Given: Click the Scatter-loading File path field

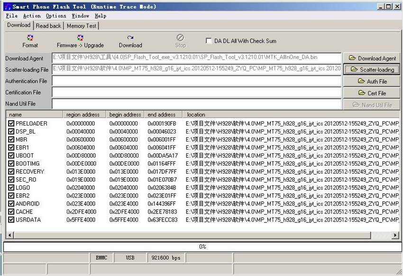Looking at the screenshot, I should click(197, 69).
